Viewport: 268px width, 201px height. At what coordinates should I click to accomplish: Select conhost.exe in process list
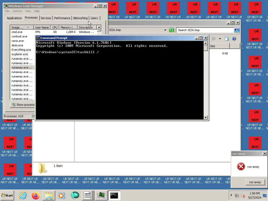tap(19, 36)
